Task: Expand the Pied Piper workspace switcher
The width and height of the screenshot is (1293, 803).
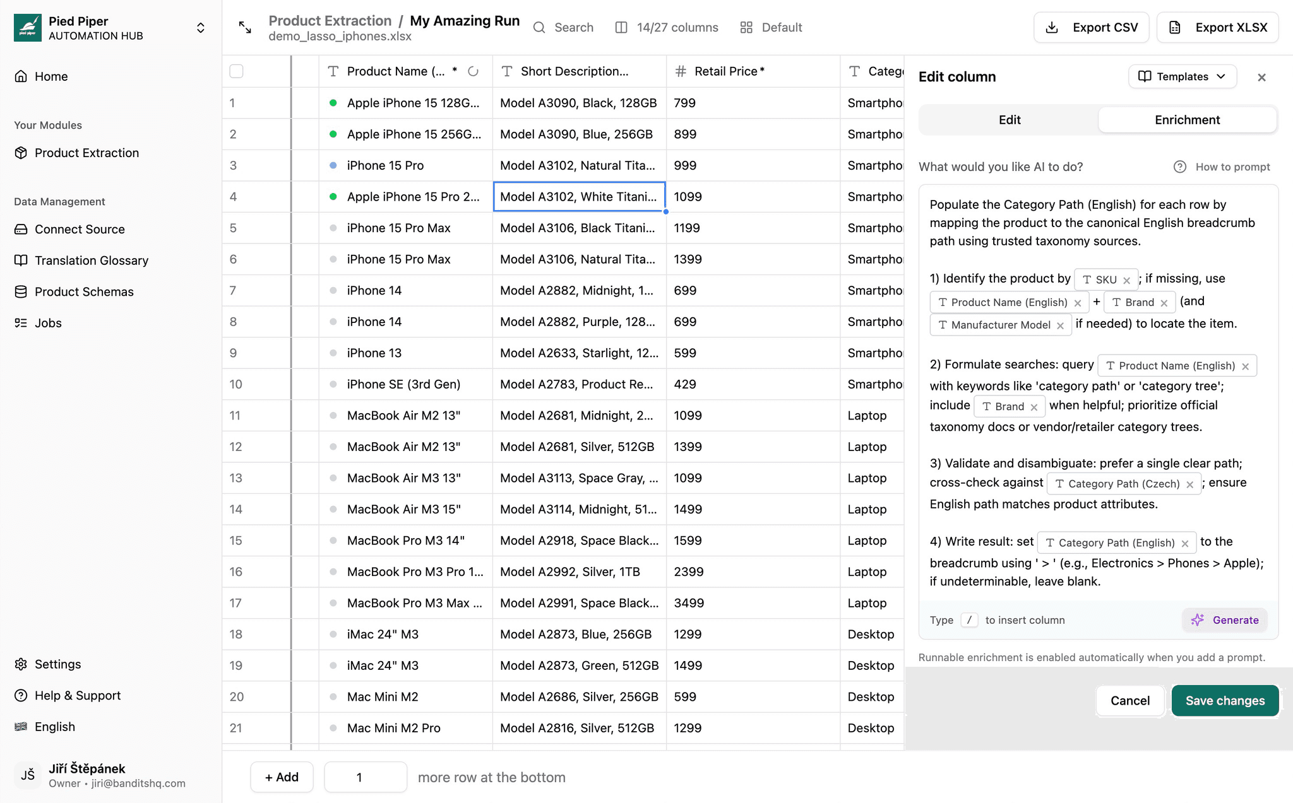Action: coord(200,28)
